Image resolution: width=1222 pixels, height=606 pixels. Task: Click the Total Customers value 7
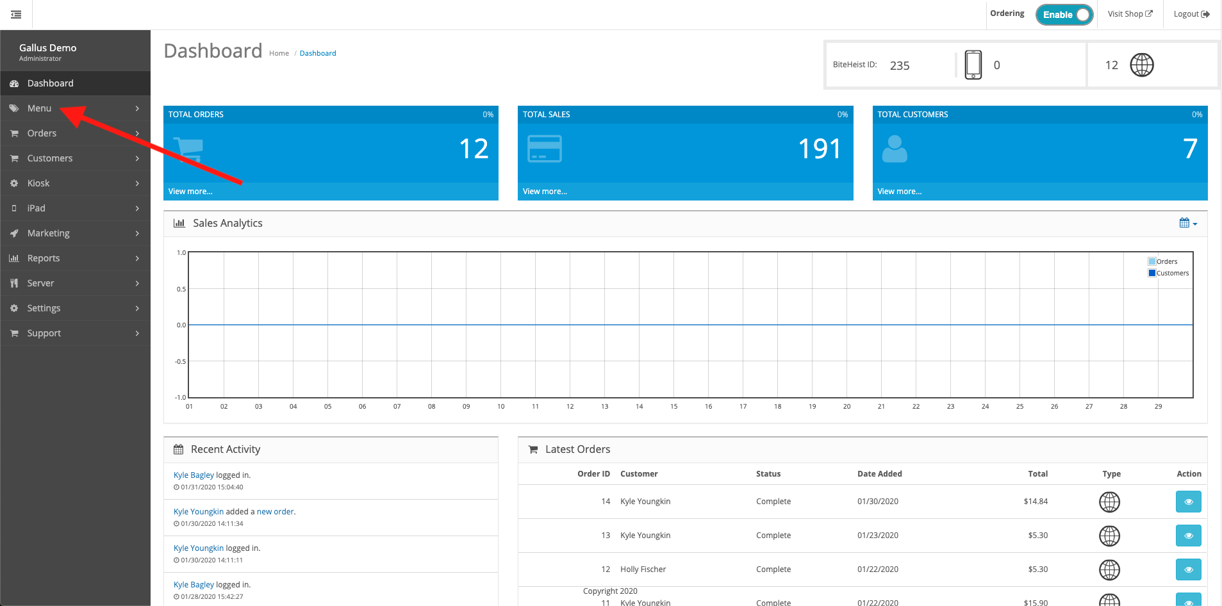click(1191, 149)
